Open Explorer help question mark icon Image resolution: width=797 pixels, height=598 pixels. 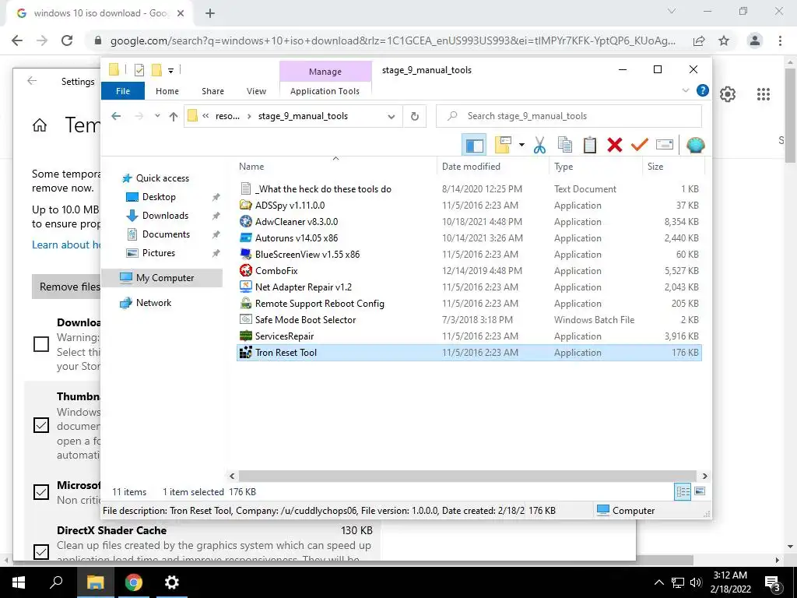tap(703, 90)
